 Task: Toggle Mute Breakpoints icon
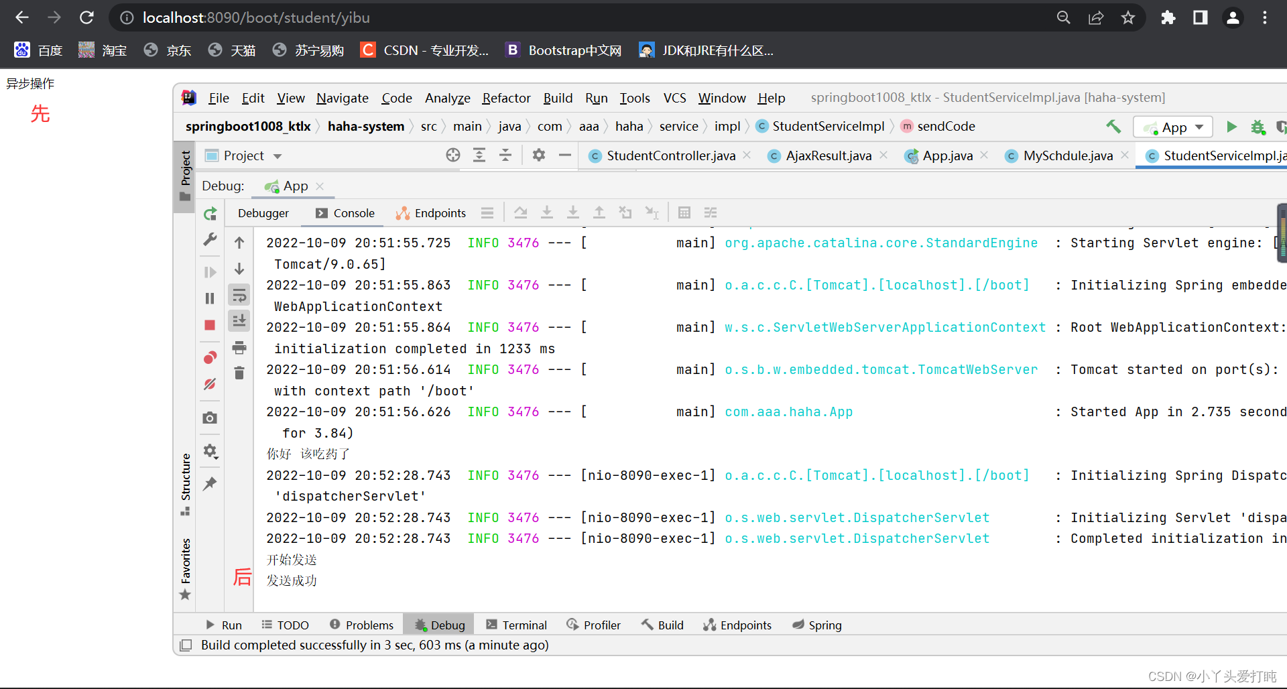coord(210,384)
